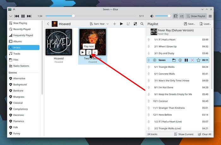
Task: Open the Tracks view
Action: tap(24, 54)
